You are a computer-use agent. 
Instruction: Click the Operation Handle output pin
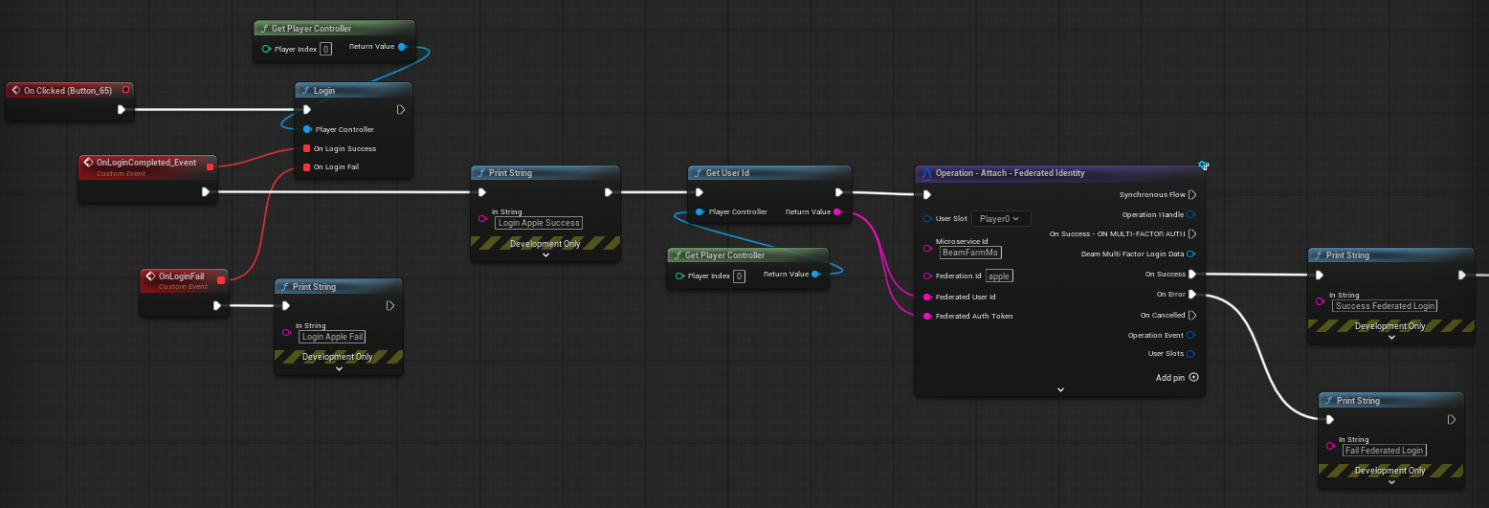pos(1191,214)
